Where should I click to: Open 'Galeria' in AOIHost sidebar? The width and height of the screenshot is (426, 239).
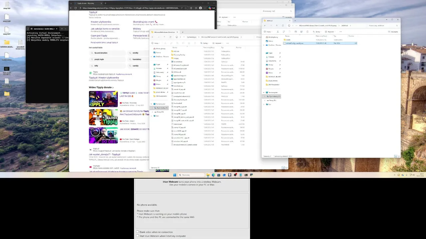[x=271, y=41]
